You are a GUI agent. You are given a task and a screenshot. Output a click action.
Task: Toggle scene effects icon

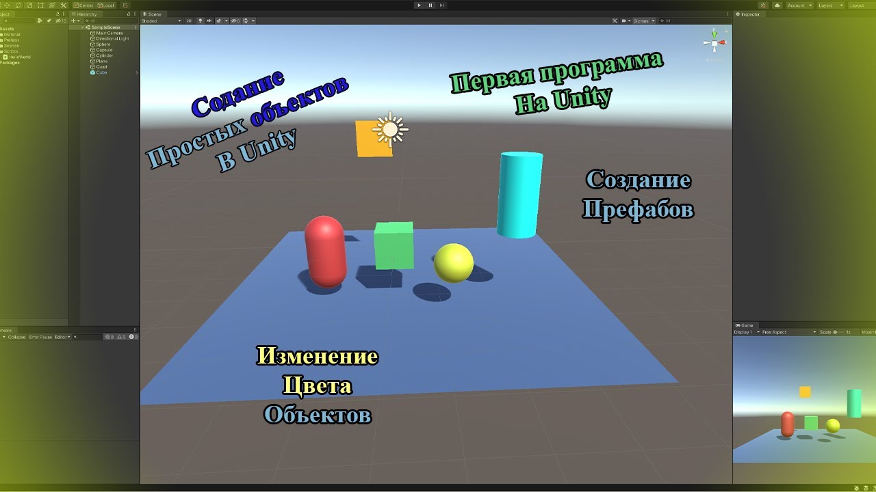[219, 21]
